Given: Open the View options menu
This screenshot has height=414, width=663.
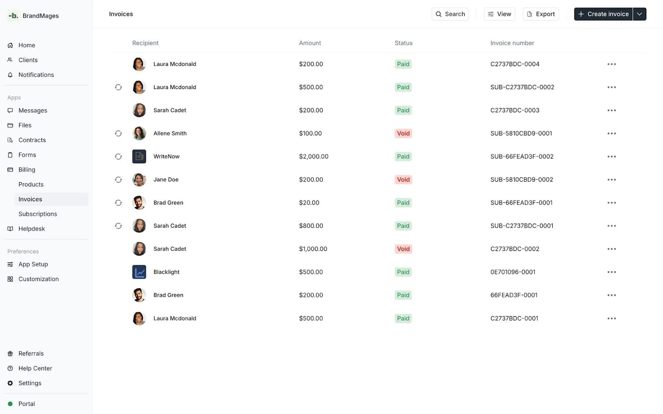Looking at the screenshot, I should (x=499, y=14).
